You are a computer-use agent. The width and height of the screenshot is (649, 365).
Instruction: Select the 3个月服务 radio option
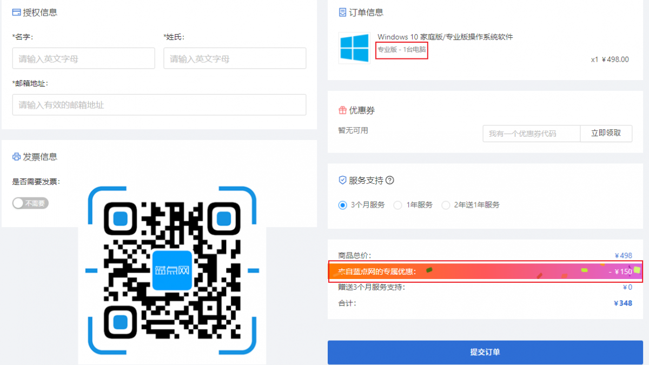342,205
